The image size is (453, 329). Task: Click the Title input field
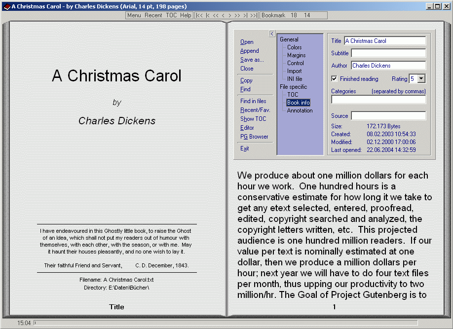coord(385,41)
